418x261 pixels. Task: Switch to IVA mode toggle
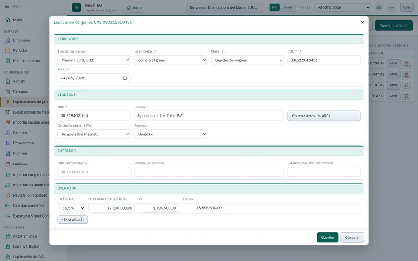click(274, 7)
